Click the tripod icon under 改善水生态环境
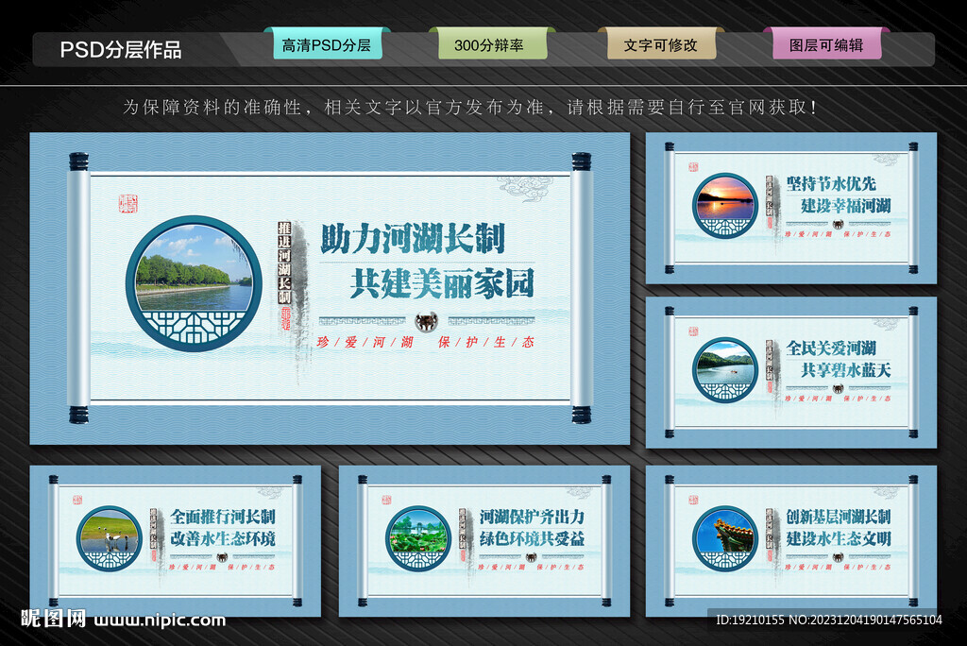Viewport: 967px width, 646px height. pos(222,557)
